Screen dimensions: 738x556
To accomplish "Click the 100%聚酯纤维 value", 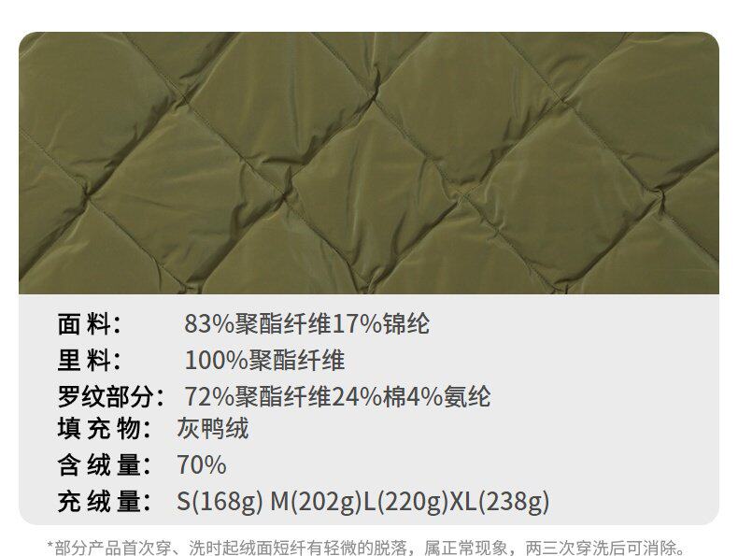I will 264,361.
